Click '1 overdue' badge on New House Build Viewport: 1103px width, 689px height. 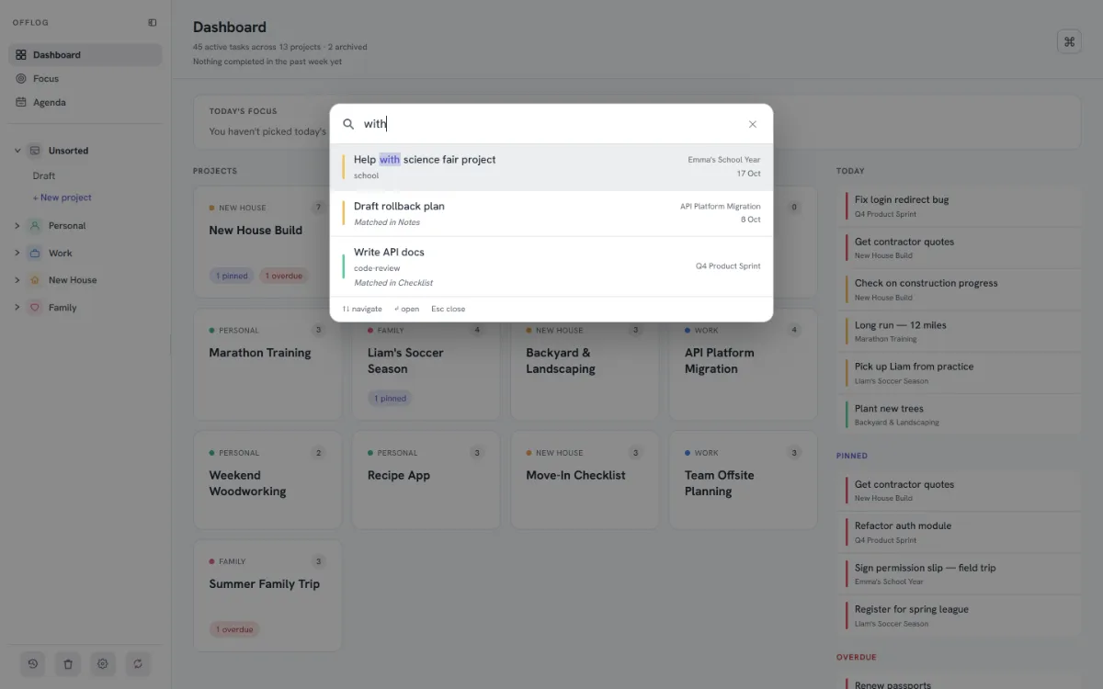(x=283, y=276)
